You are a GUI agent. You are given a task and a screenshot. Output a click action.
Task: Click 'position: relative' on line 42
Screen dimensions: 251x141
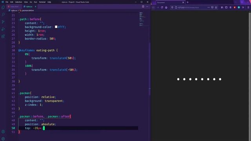pos(40,97)
